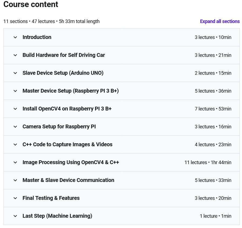The width and height of the screenshot is (242, 228).
Task: Click '4 lectures • 23min' text
Action: (x=213, y=145)
